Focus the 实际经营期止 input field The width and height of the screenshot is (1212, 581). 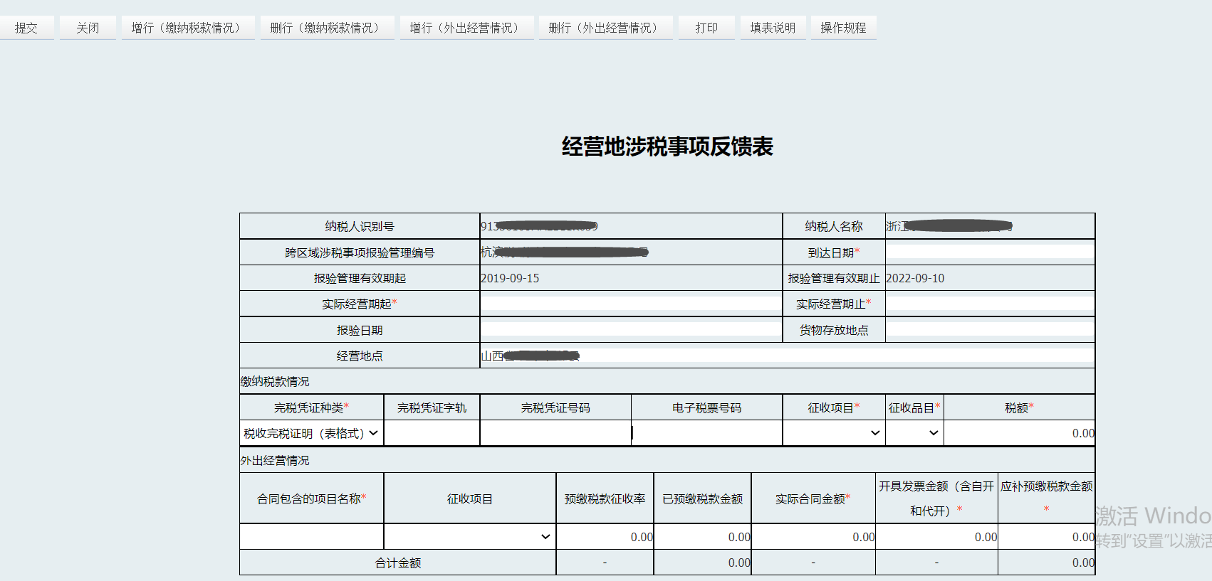click(x=990, y=304)
